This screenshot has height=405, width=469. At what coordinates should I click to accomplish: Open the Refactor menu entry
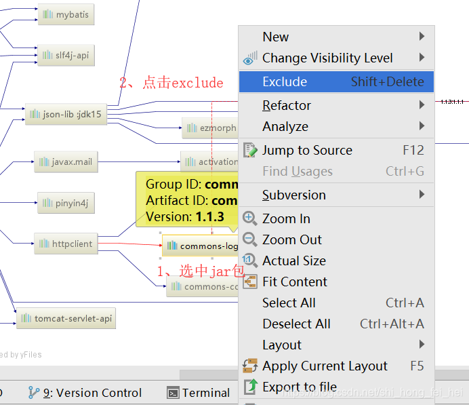click(336, 105)
